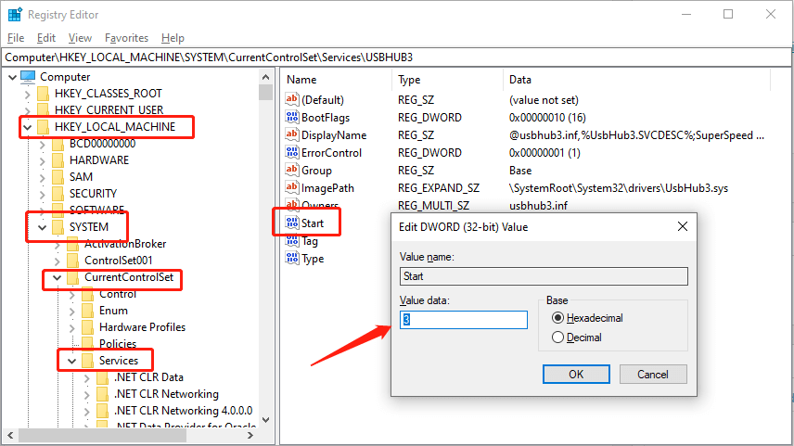Click the Services folder icon

(x=87, y=361)
